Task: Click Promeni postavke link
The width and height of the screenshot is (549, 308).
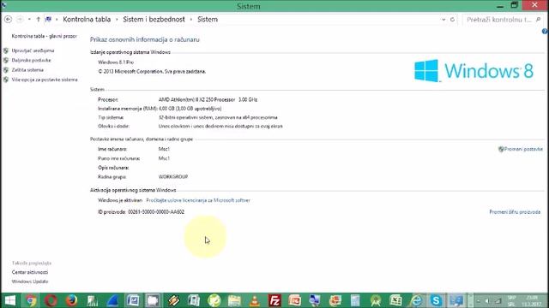Action: [x=523, y=149]
